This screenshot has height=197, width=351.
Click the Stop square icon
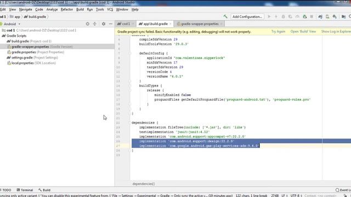312,16
